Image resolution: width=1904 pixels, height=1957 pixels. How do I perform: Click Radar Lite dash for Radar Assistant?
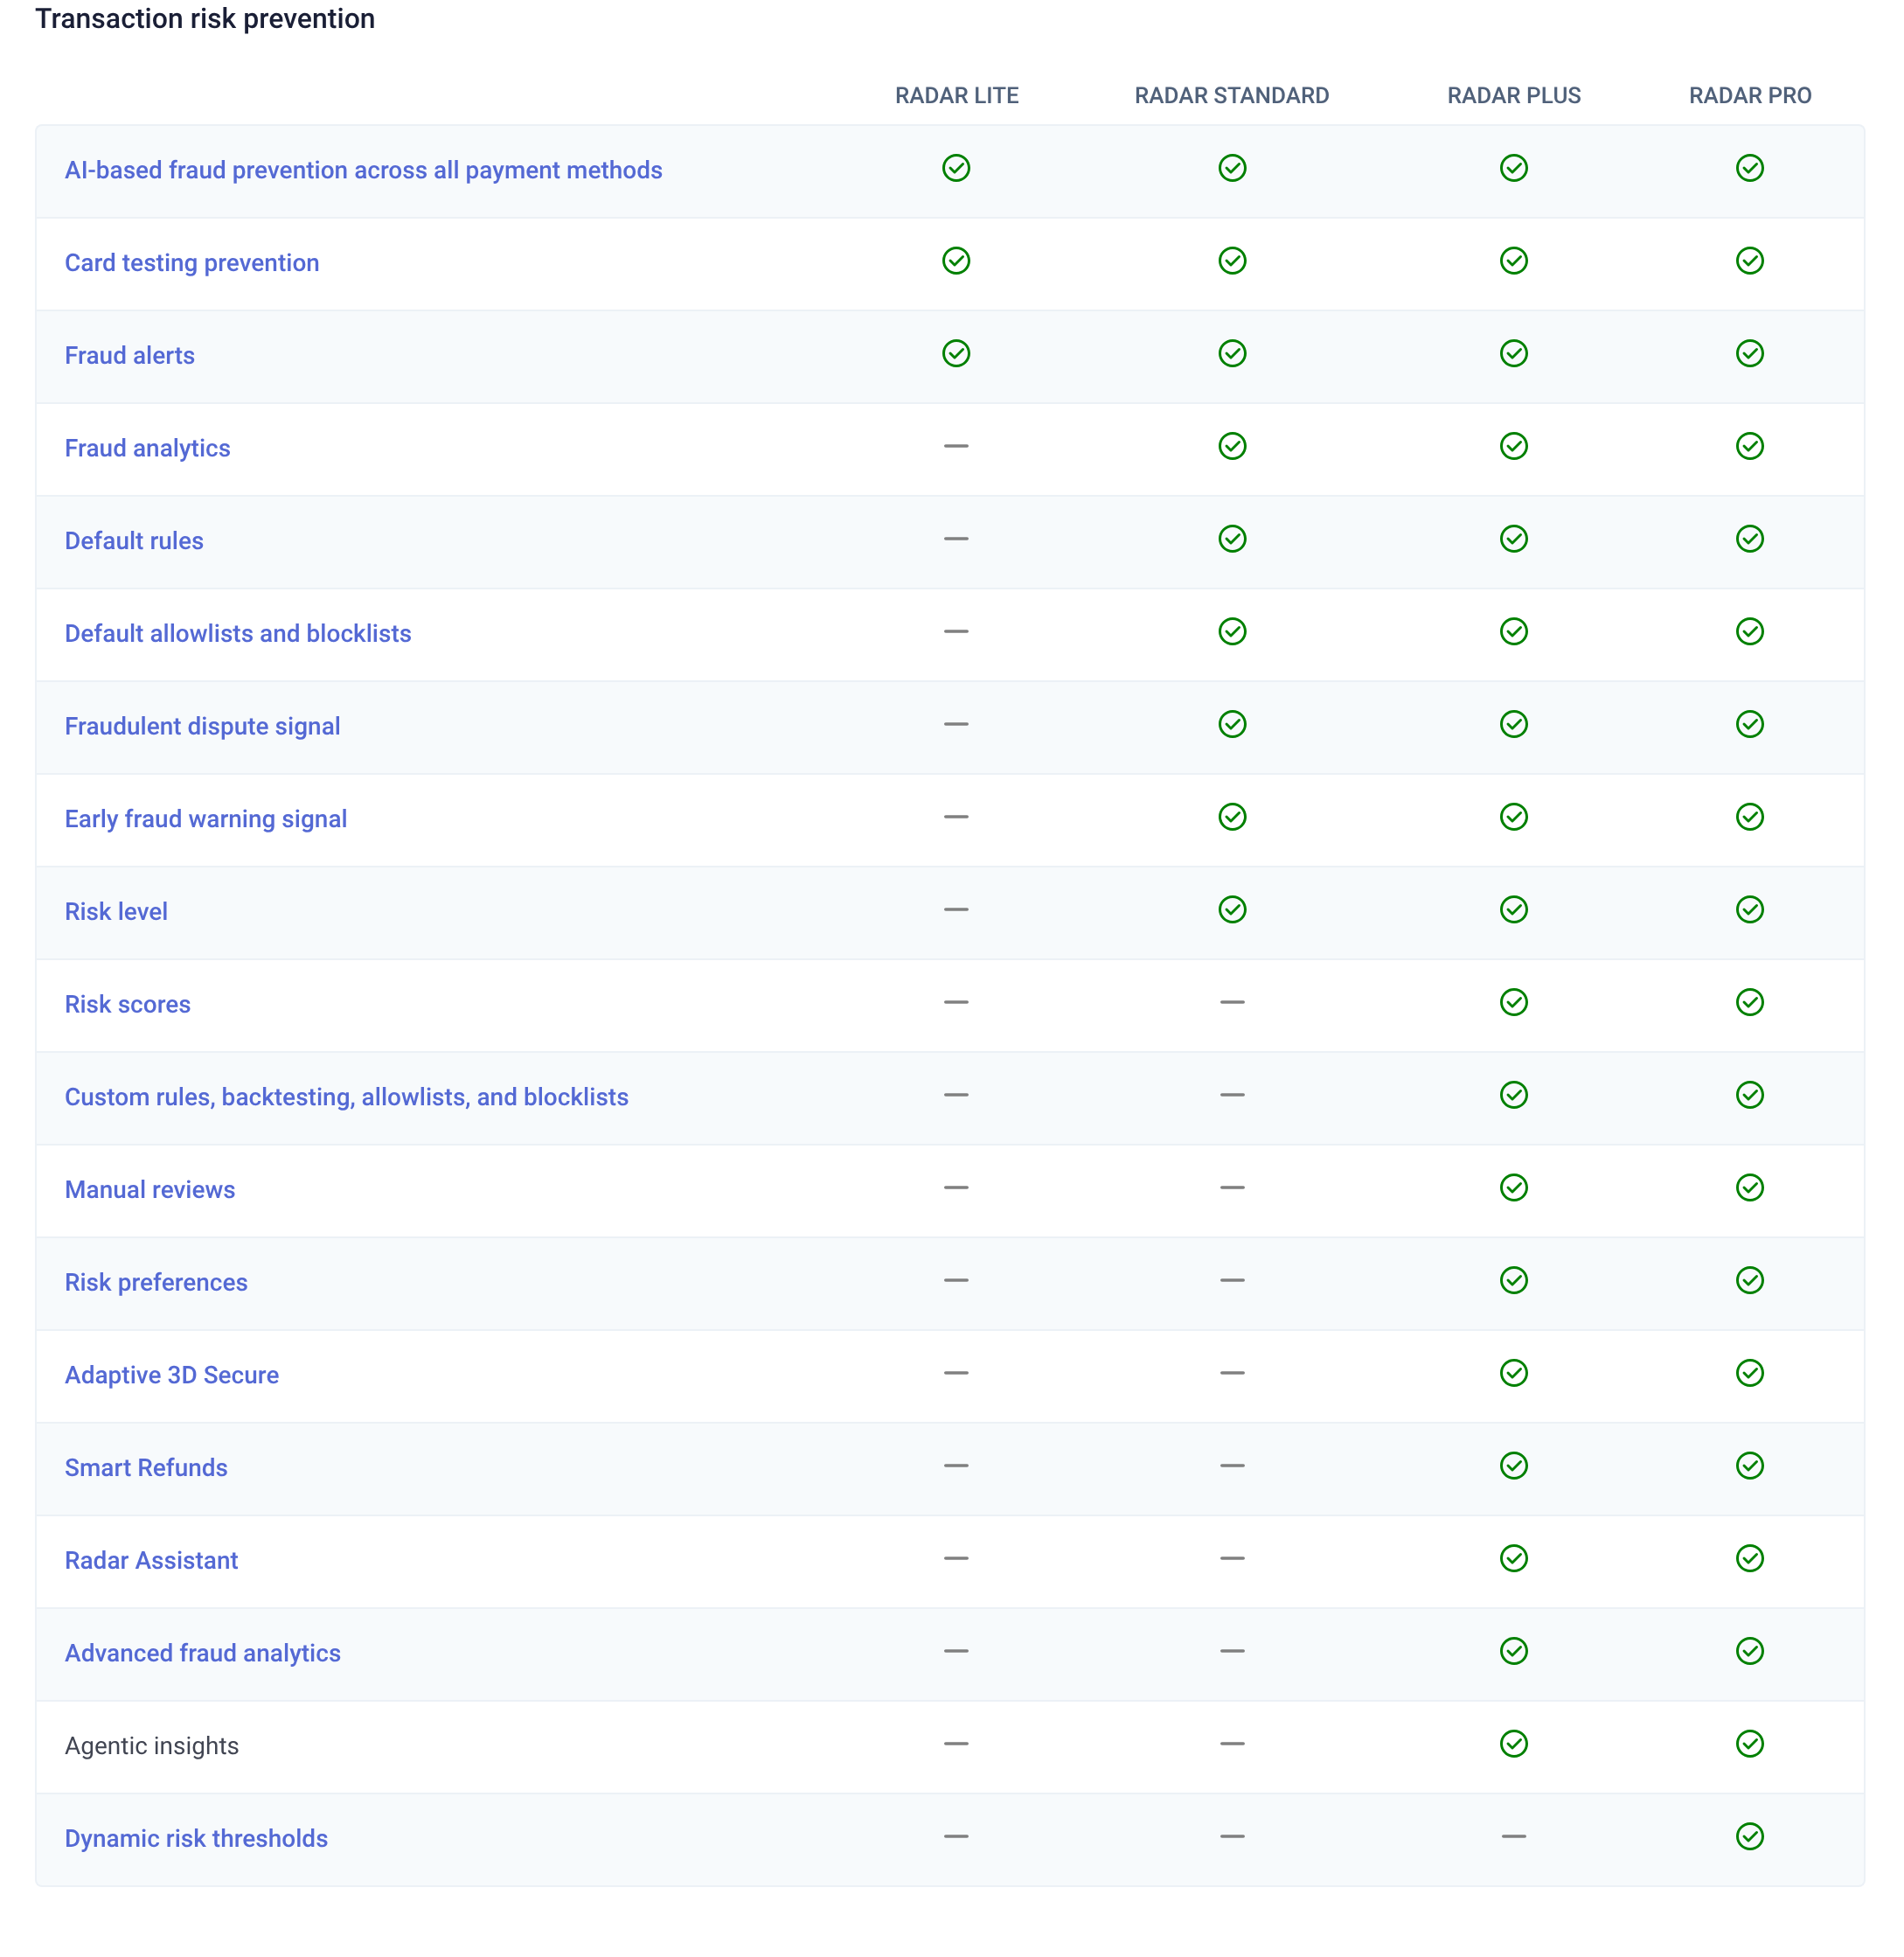(956, 1559)
